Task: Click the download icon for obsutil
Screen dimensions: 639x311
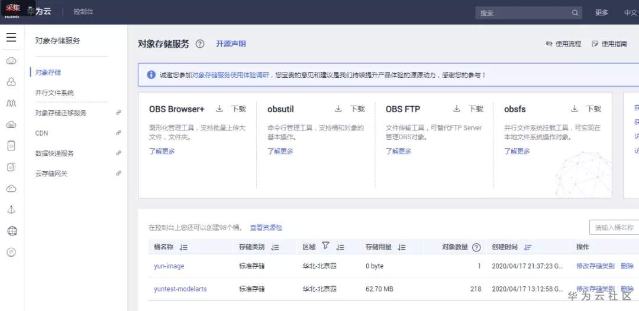Action: [338, 109]
